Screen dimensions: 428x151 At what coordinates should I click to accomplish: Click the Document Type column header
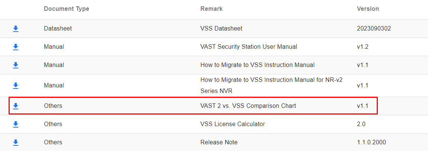(x=66, y=9)
